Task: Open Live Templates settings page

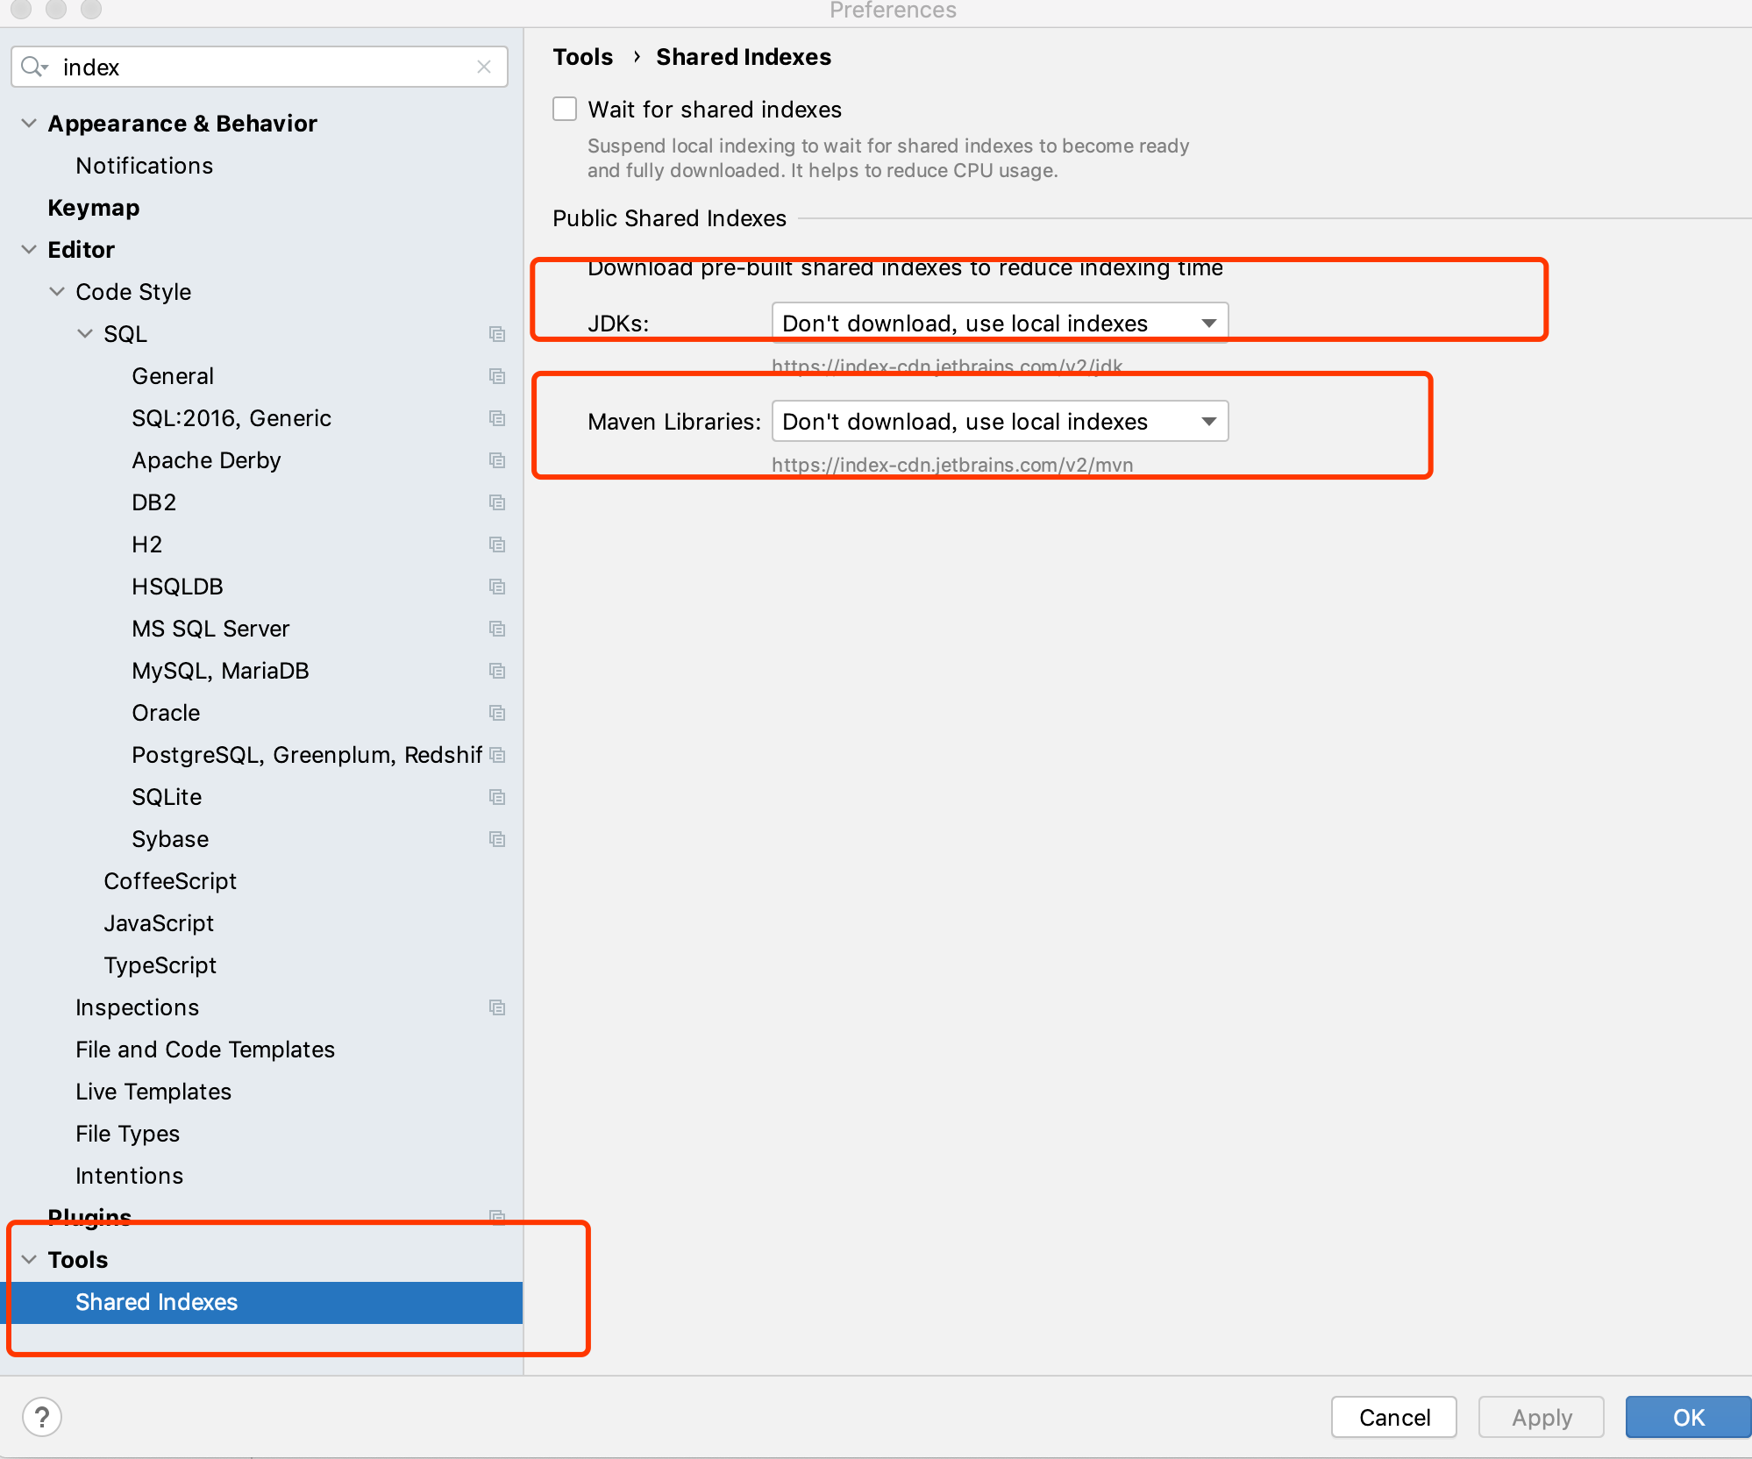Action: point(153,1092)
